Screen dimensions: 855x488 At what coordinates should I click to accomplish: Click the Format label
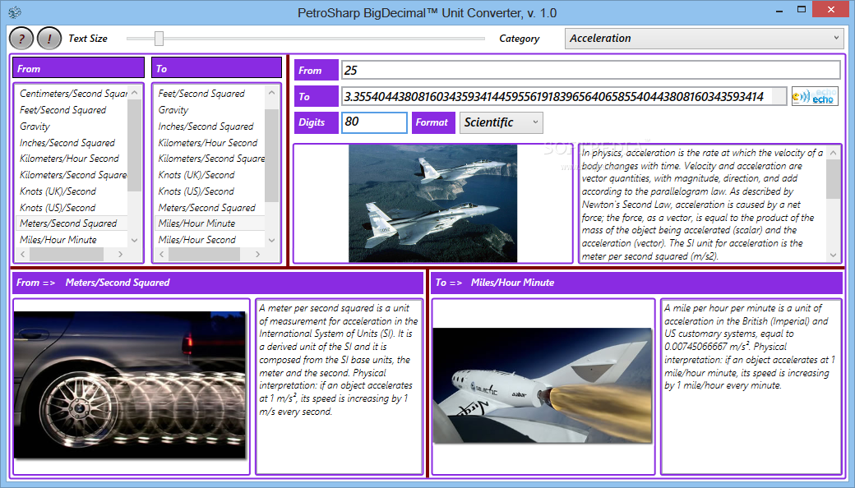[x=433, y=122]
